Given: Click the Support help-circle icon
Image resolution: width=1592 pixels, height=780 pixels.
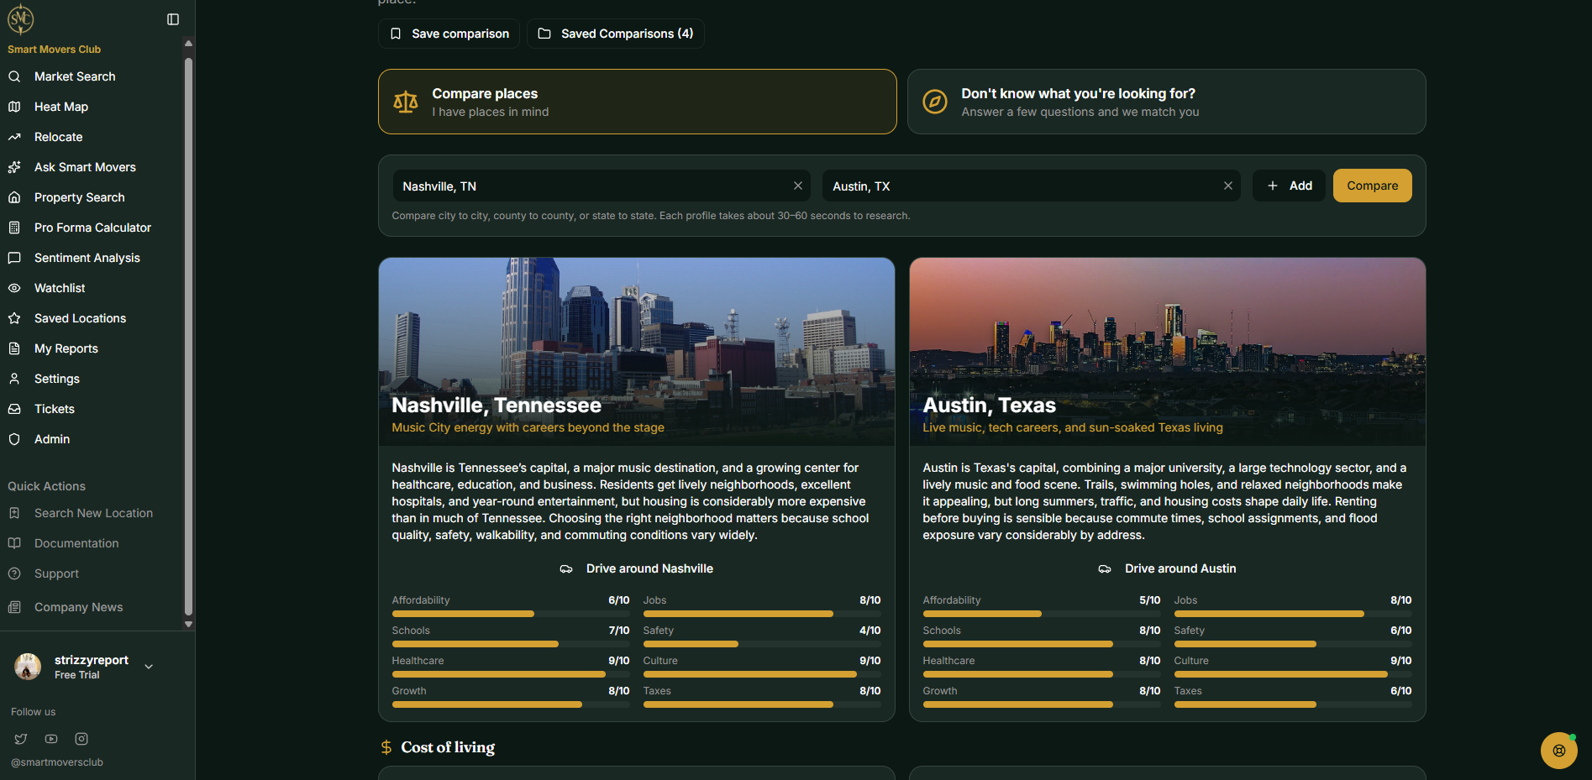Looking at the screenshot, I should coord(14,573).
